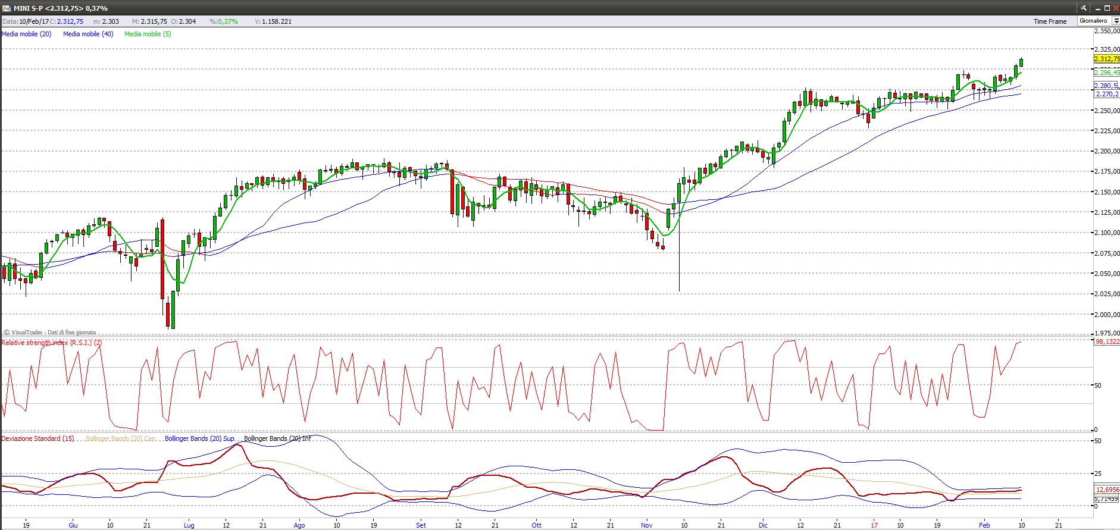Click the Lug month label on the time axis

point(189,525)
